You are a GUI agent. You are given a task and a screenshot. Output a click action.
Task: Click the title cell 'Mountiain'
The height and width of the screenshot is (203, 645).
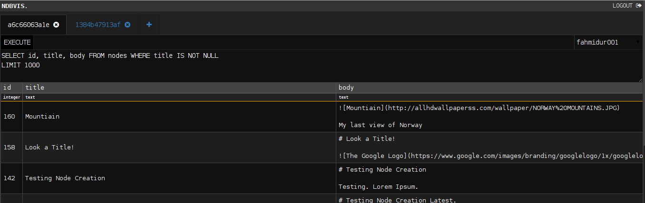point(179,117)
